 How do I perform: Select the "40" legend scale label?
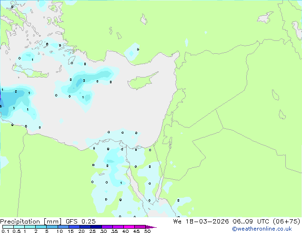[x=125, y=231]
